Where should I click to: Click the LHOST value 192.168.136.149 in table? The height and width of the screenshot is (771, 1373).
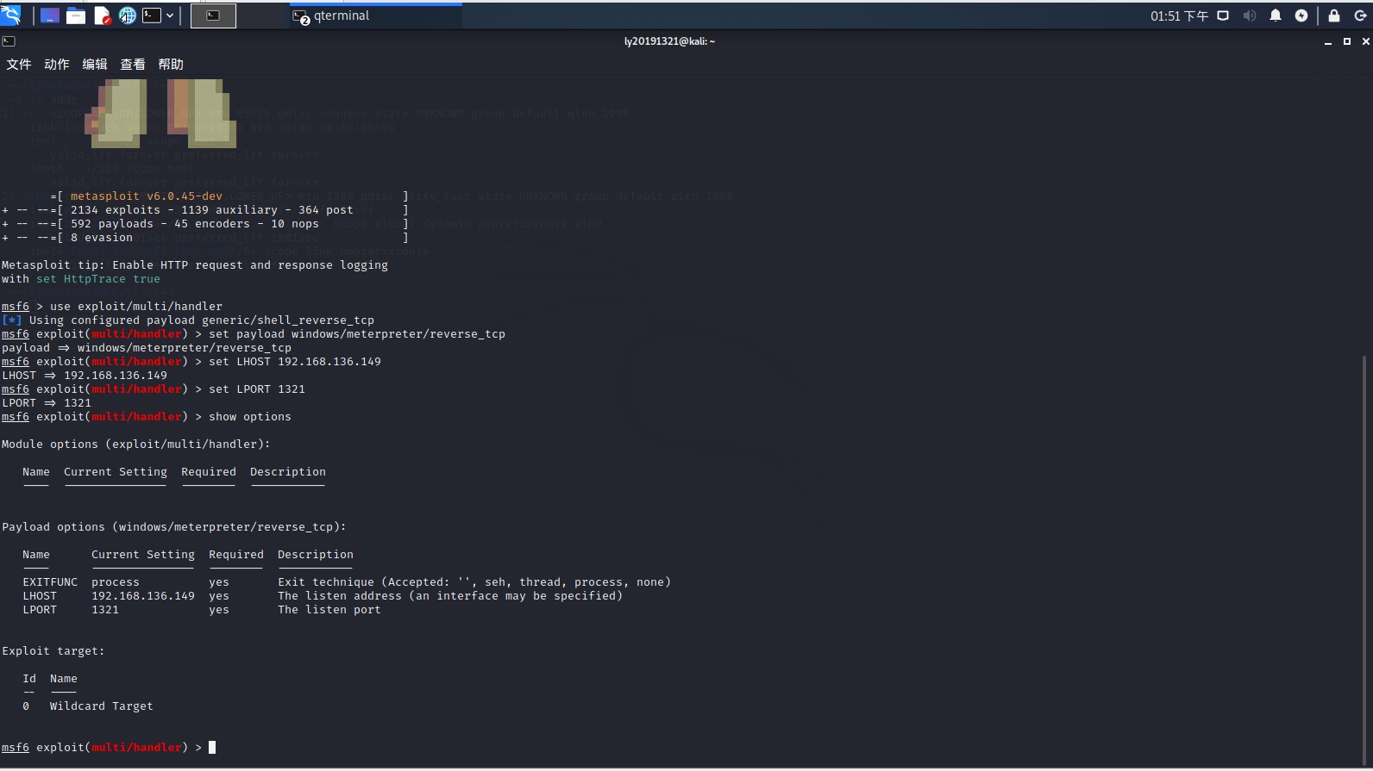pyautogui.click(x=143, y=596)
